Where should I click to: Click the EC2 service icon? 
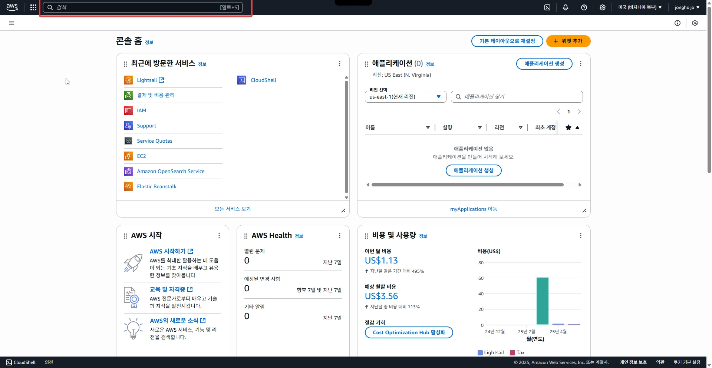[x=128, y=156]
